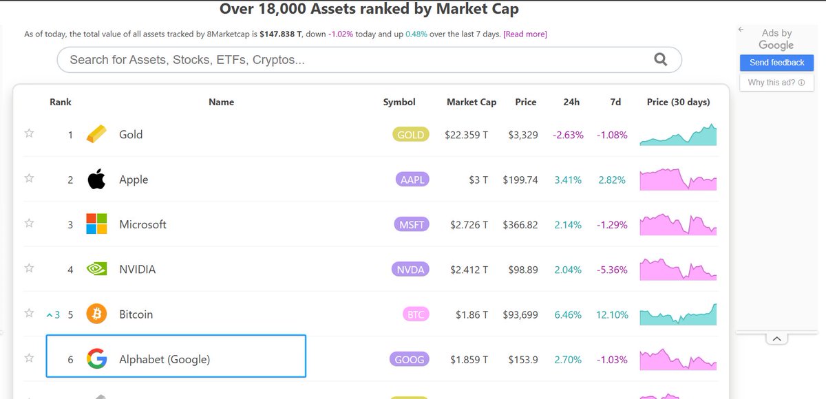Select the Microsoft logo icon
The height and width of the screenshot is (399, 826).
tap(96, 224)
